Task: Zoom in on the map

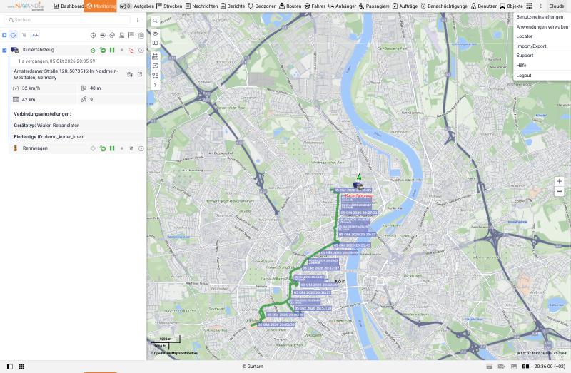Action: point(560,181)
